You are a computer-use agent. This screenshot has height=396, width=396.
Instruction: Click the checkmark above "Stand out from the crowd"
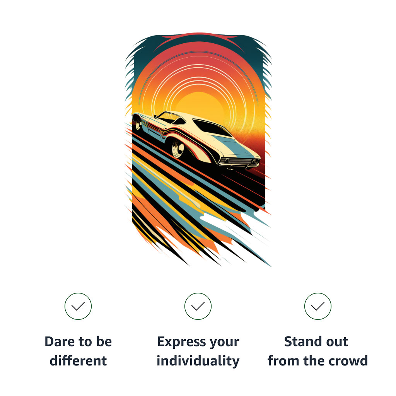[x=318, y=306]
